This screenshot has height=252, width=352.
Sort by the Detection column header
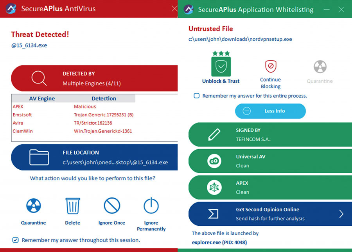(x=104, y=98)
